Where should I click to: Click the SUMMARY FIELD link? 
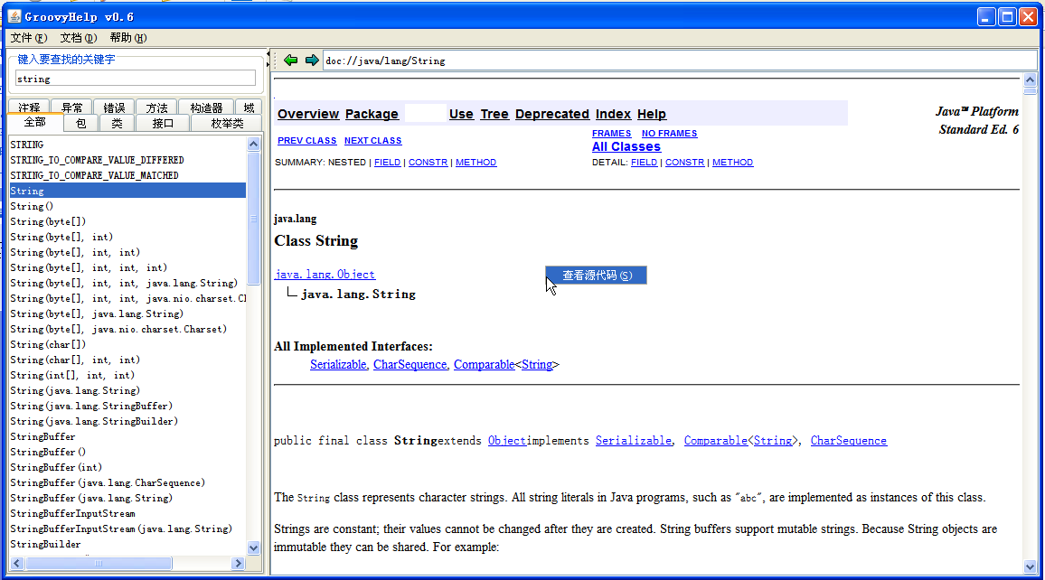click(x=387, y=162)
